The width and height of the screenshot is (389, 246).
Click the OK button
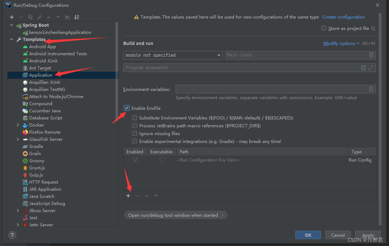[x=308, y=235]
